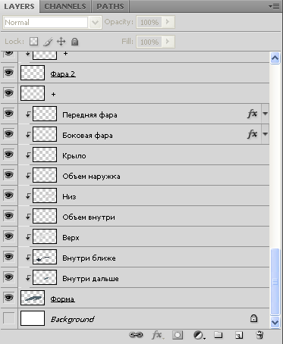Click fx icon on Боковая фара layer
This screenshot has width=283, height=344.
coord(252,134)
